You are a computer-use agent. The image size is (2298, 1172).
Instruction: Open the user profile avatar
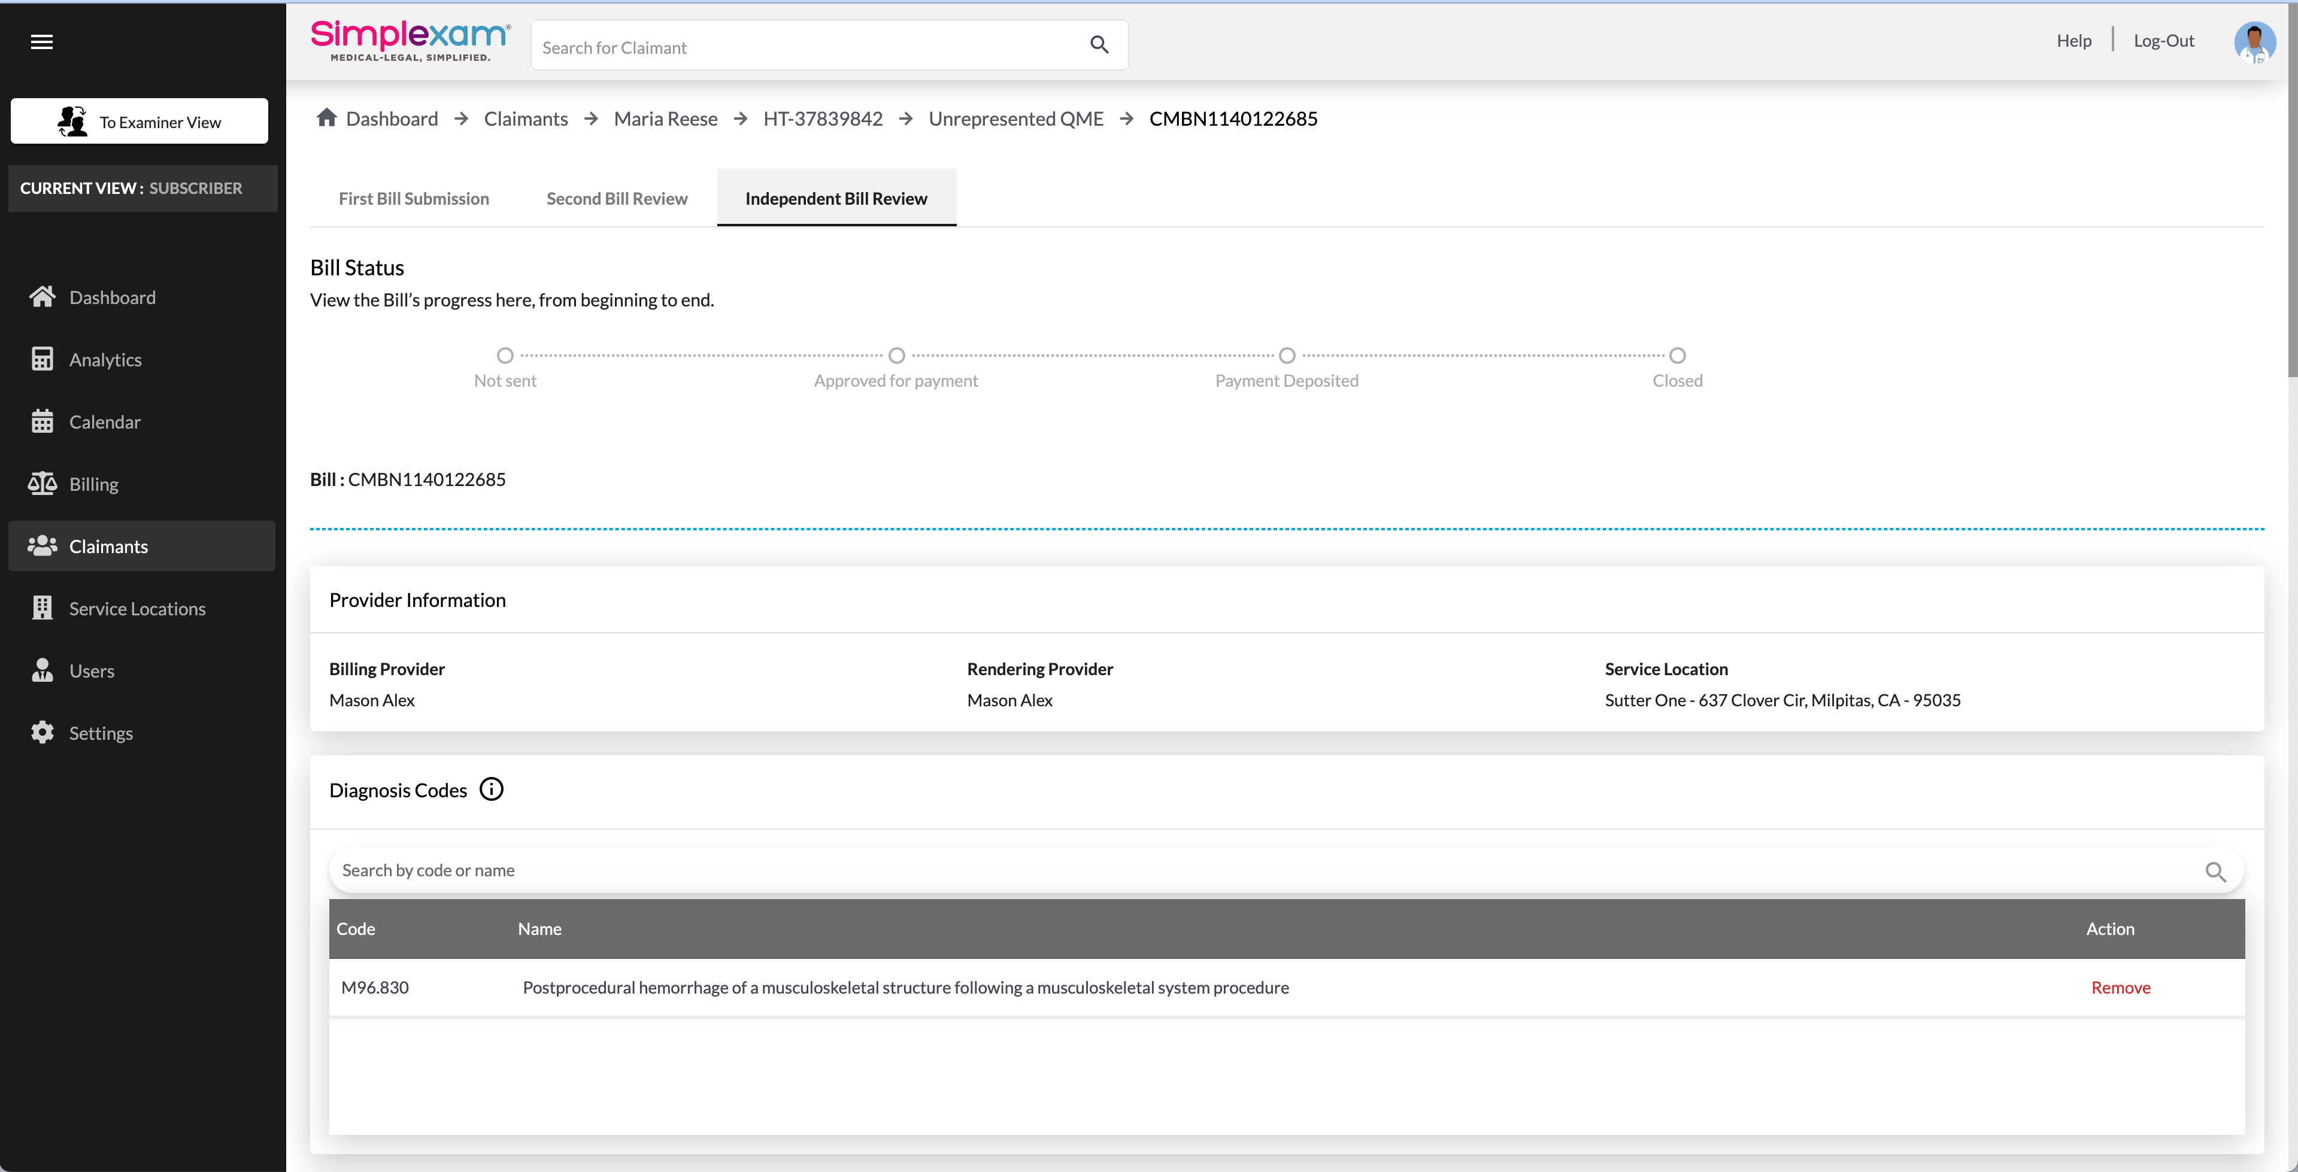point(2254,42)
